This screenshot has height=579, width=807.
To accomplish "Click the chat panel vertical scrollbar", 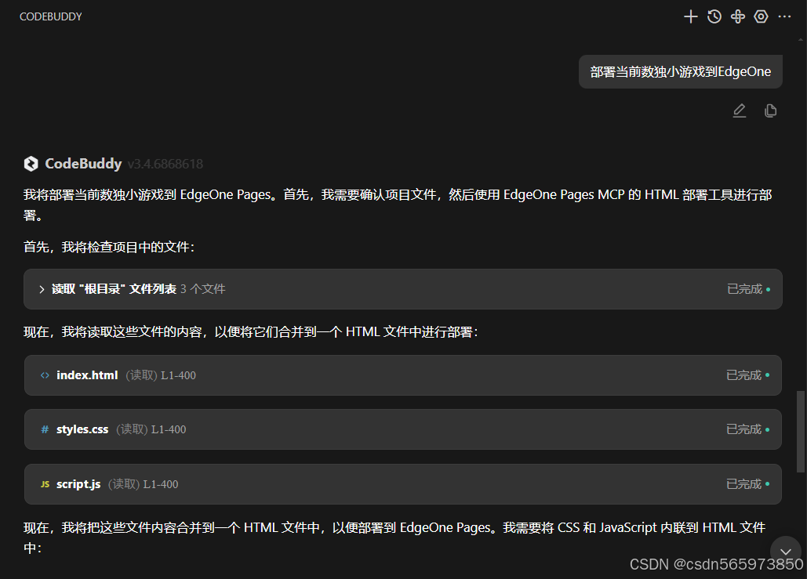I will pos(800,432).
